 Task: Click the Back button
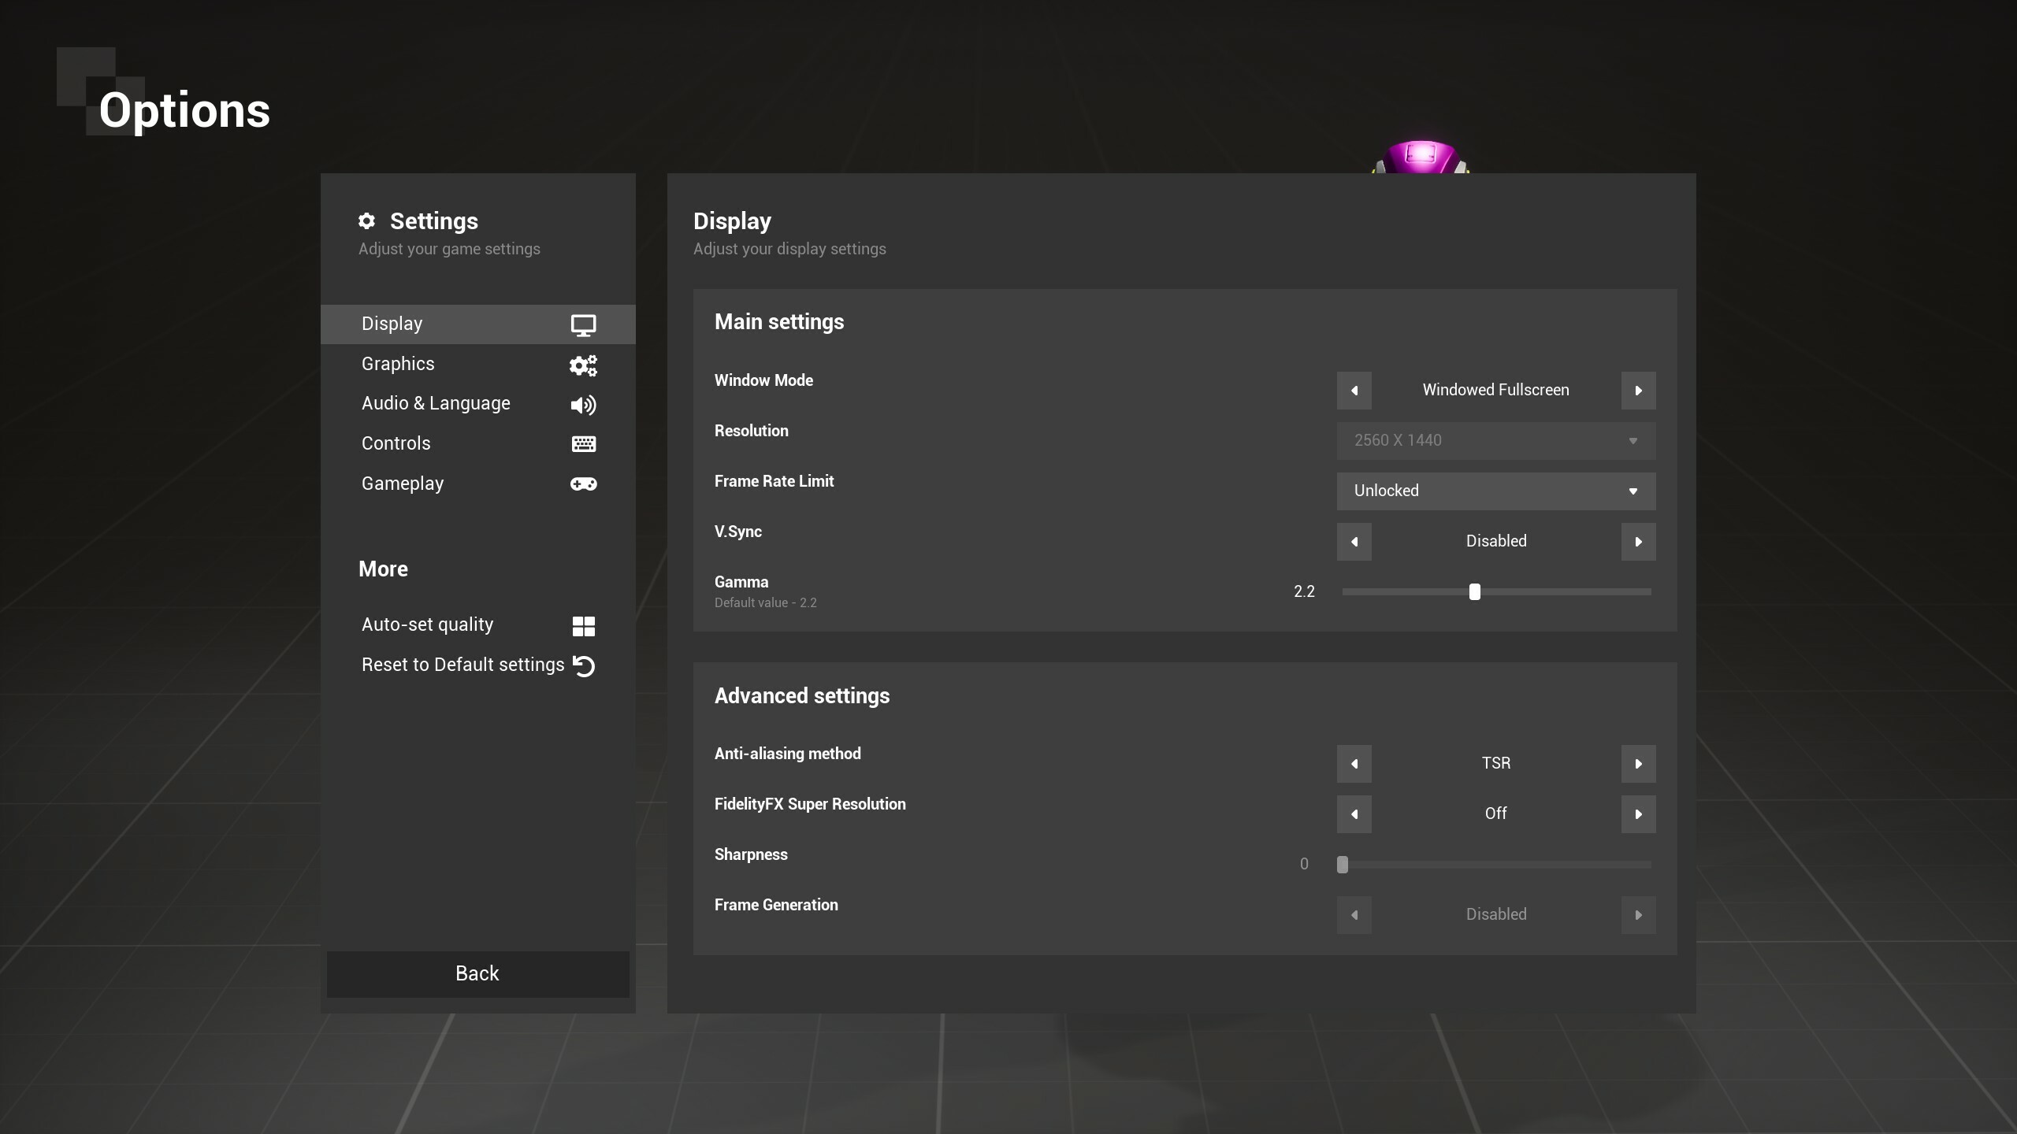pos(477,973)
